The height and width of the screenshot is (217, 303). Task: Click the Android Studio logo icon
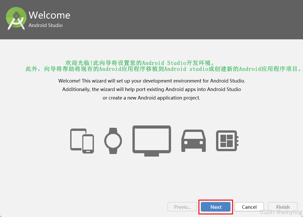(16, 19)
